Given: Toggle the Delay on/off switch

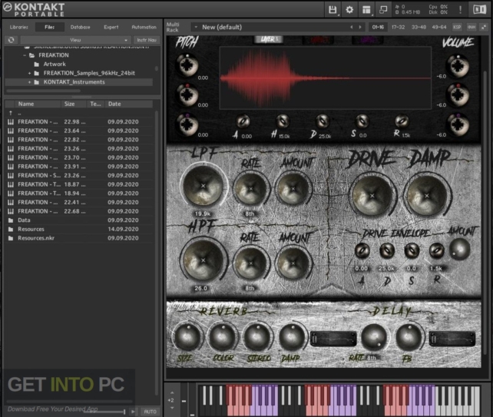Looking at the screenshot, I should coord(452,339).
